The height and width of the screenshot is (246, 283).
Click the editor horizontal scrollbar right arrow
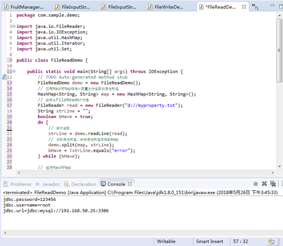273,173
